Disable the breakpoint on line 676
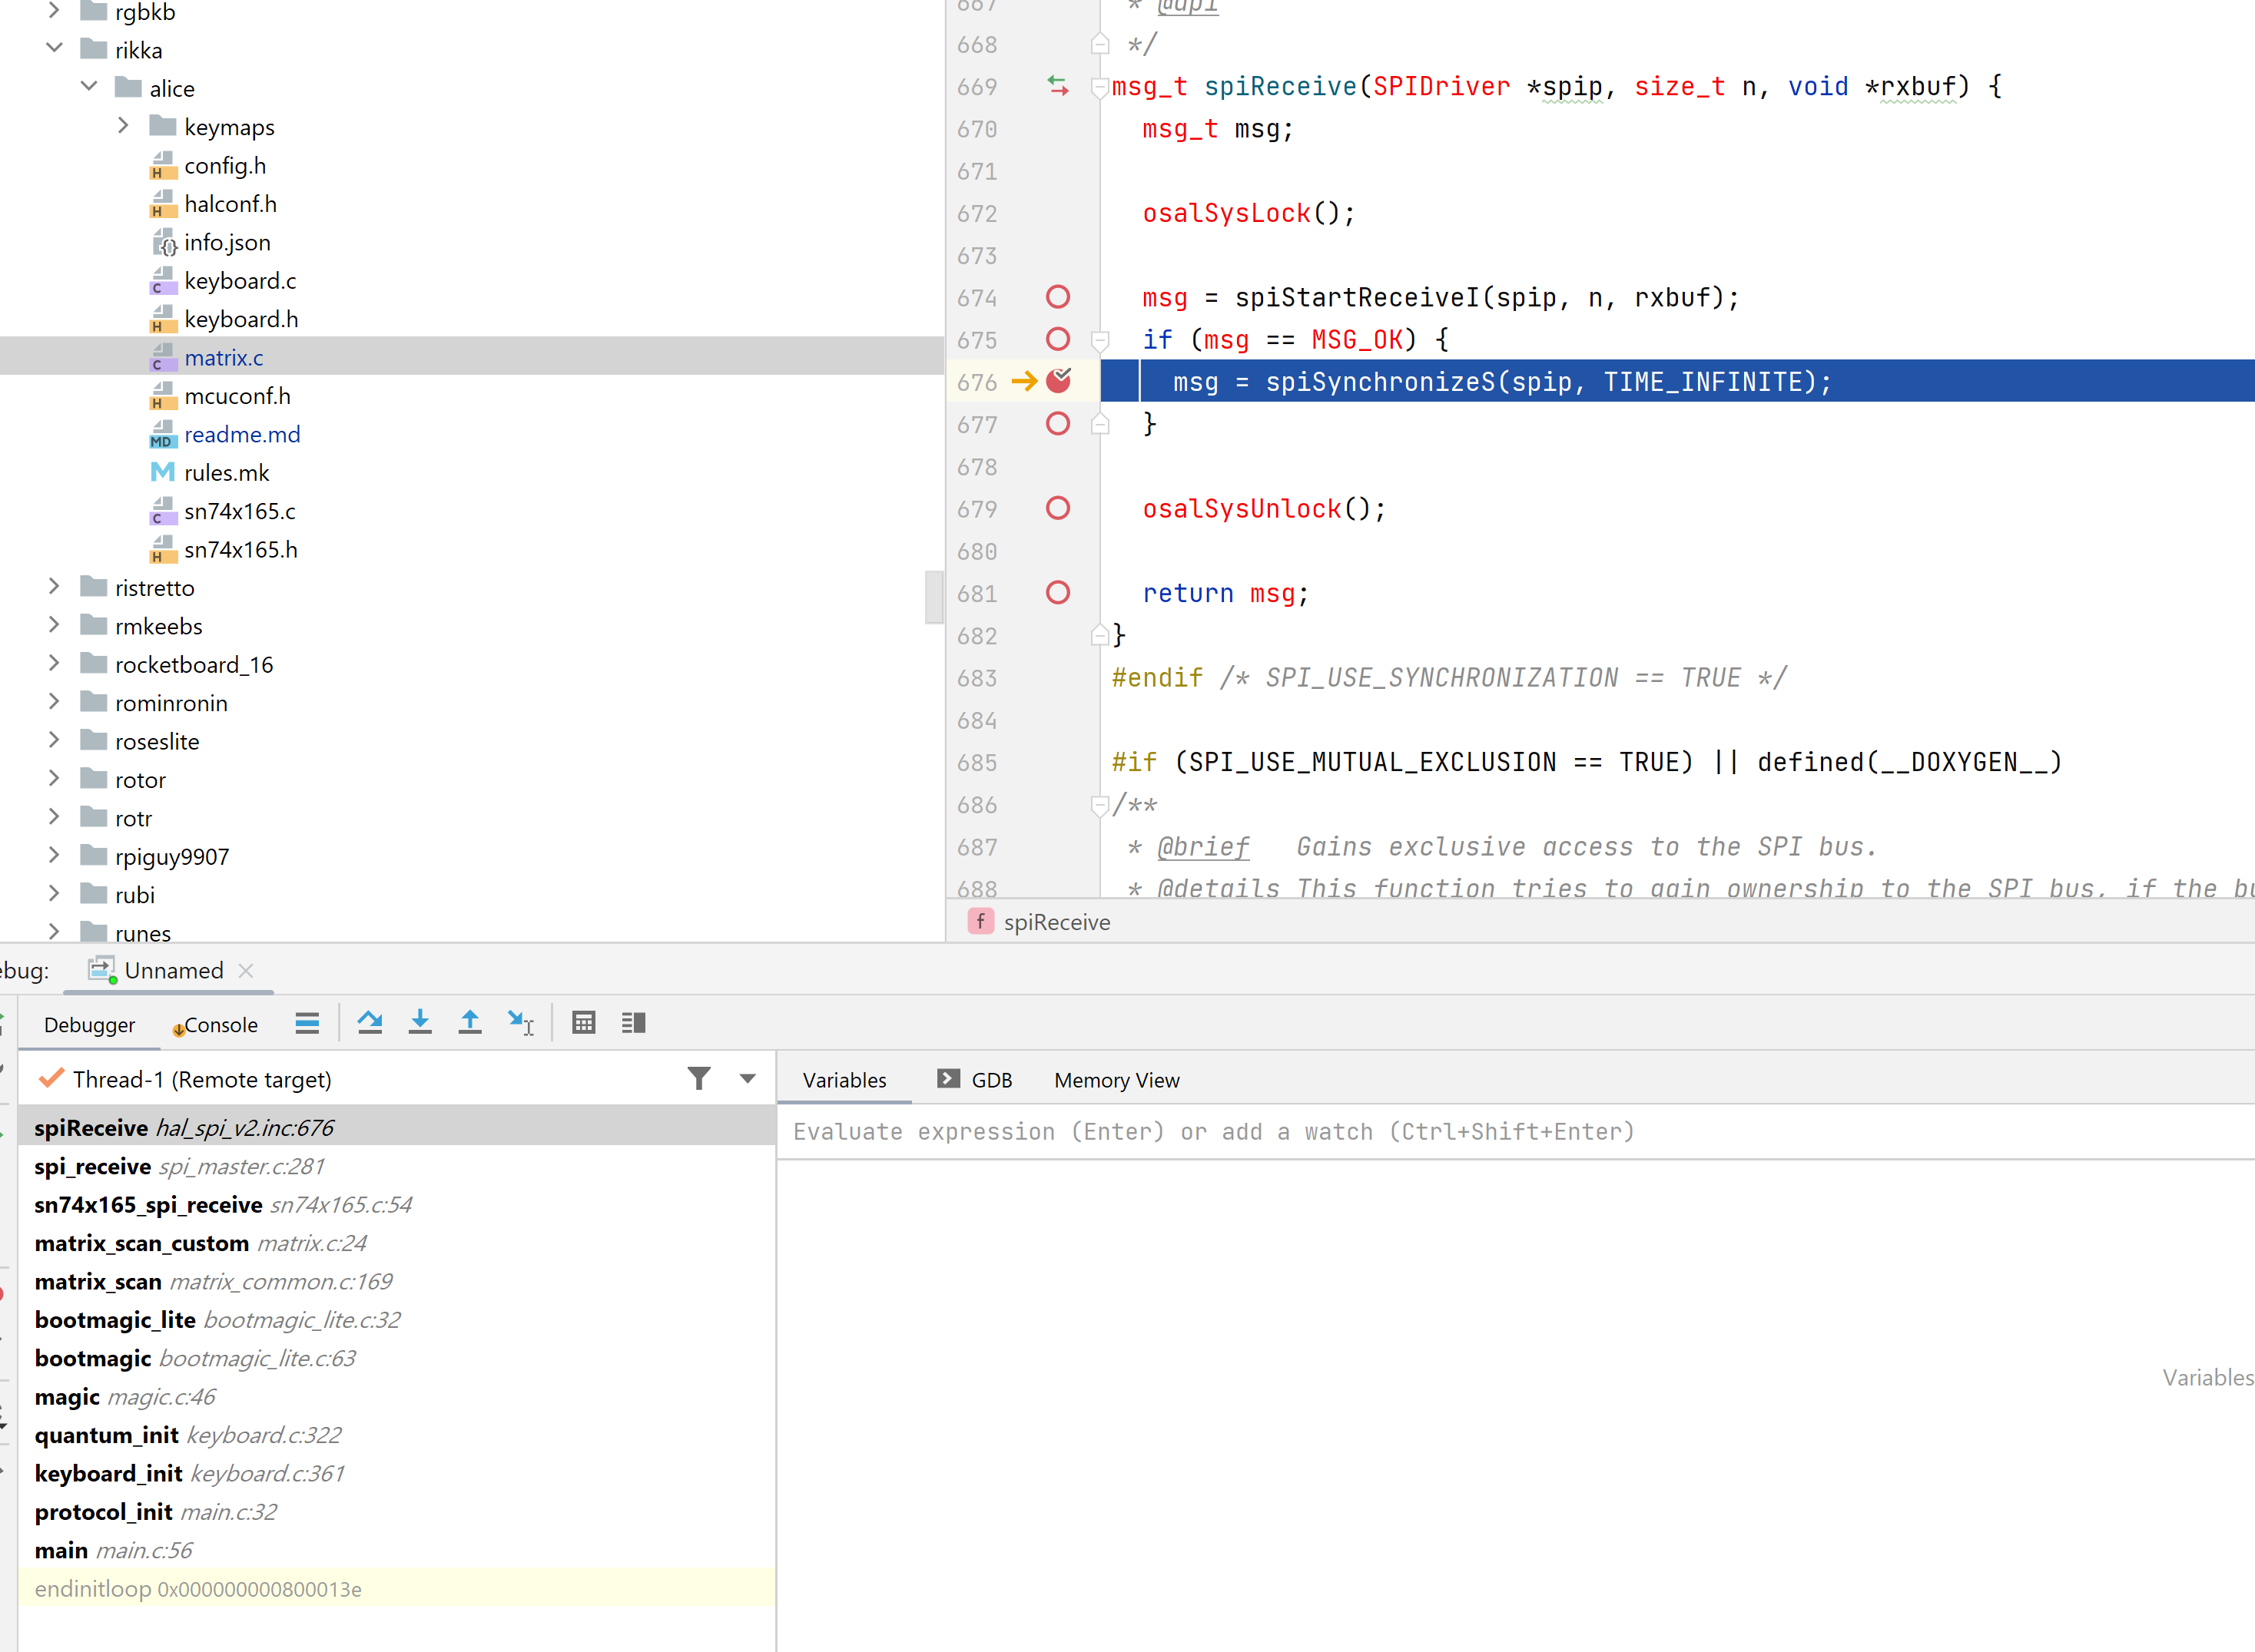Screen dimensions: 2255x1652 point(1059,381)
